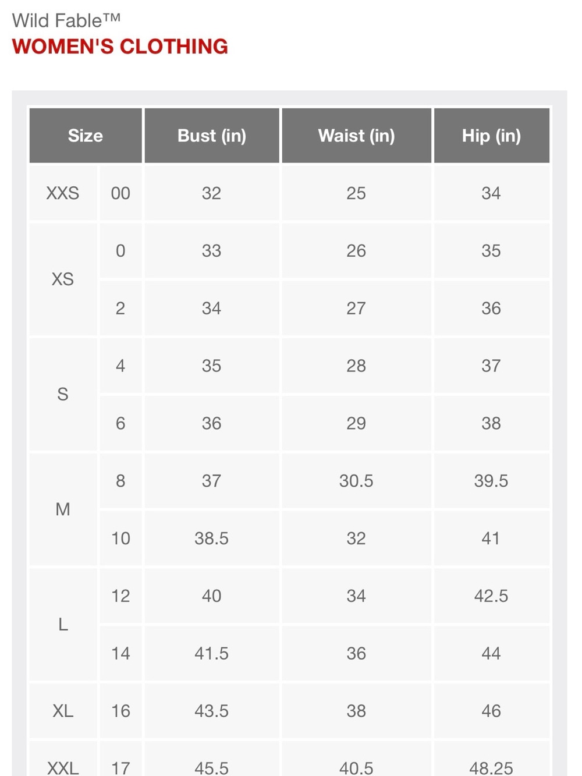This screenshot has height=776, width=582.
Task: Select the XS size label cell
Action: pyautogui.click(x=63, y=279)
